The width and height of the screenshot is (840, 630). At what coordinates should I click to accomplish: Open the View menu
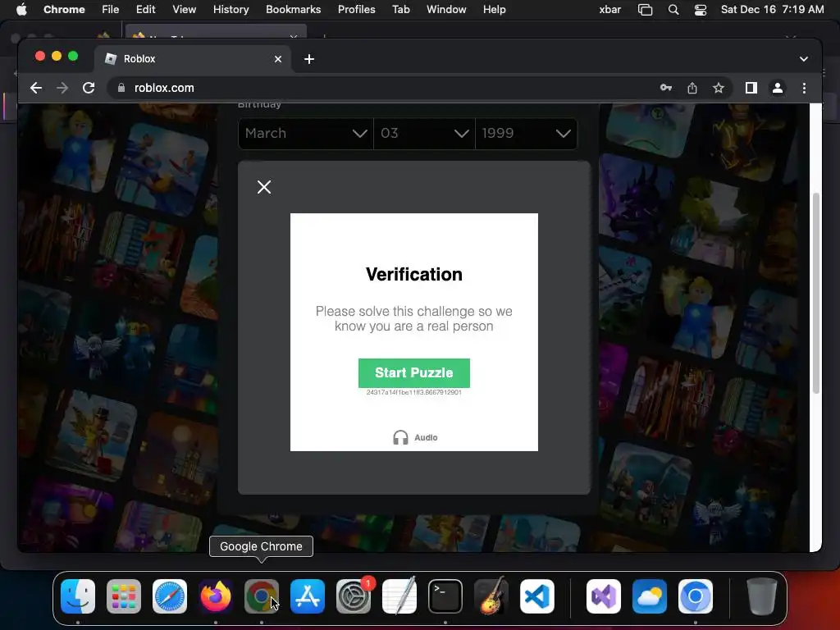pyautogui.click(x=185, y=9)
